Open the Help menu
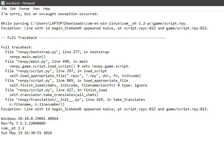This screenshot has height=146, width=224. (47, 9)
